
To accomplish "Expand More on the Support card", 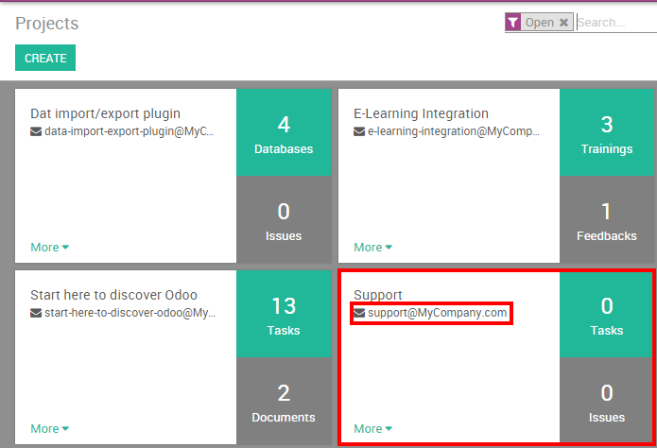I will [x=372, y=429].
